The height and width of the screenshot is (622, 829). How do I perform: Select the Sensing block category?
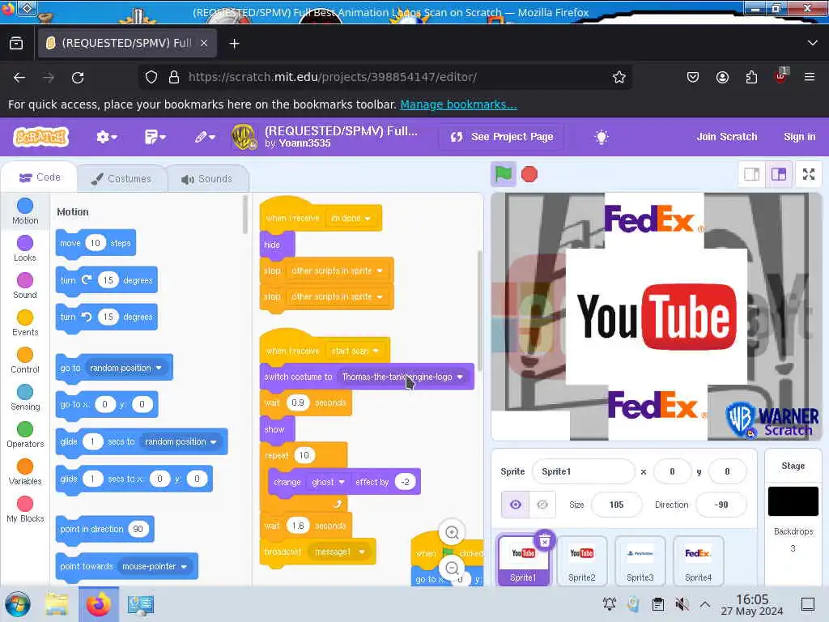[x=25, y=398]
